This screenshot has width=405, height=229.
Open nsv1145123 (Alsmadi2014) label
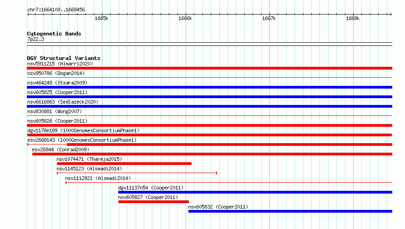pos(89,169)
